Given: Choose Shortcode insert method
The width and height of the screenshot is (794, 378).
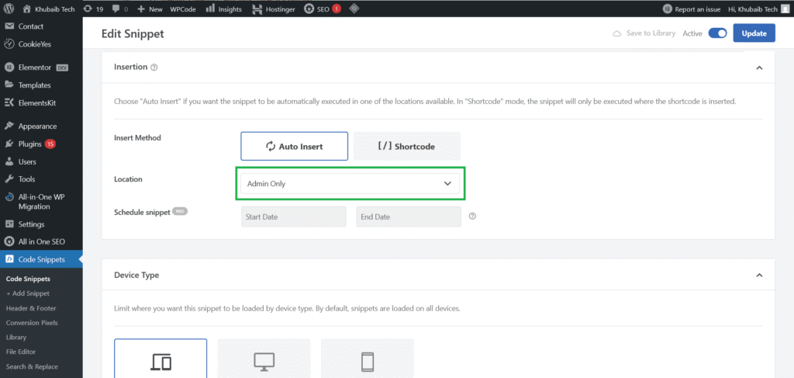Looking at the screenshot, I should pos(406,146).
